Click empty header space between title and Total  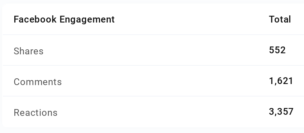pyautogui.click(x=192, y=20)
